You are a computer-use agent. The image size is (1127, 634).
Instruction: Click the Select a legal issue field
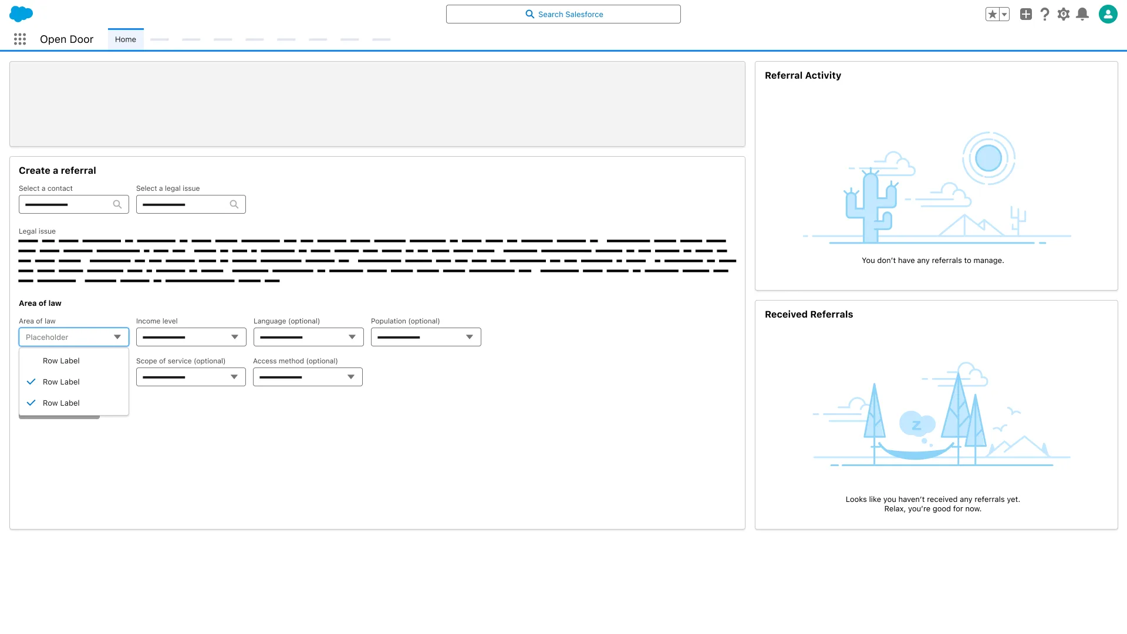tap(191, 204)
